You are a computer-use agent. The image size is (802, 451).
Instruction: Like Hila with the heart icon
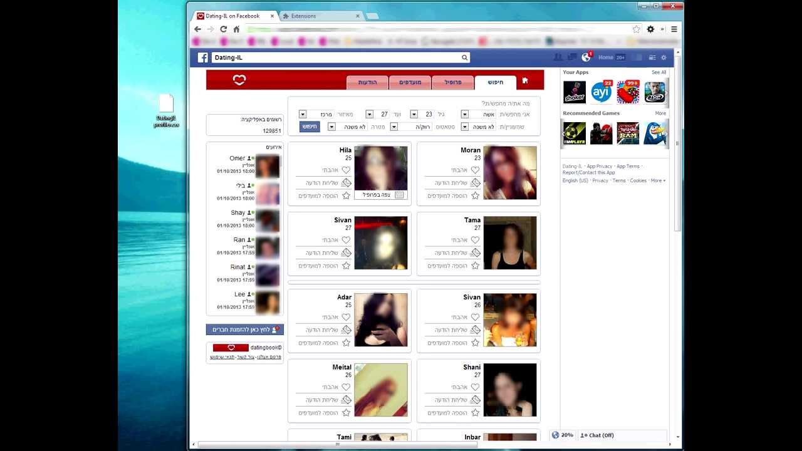346,170
